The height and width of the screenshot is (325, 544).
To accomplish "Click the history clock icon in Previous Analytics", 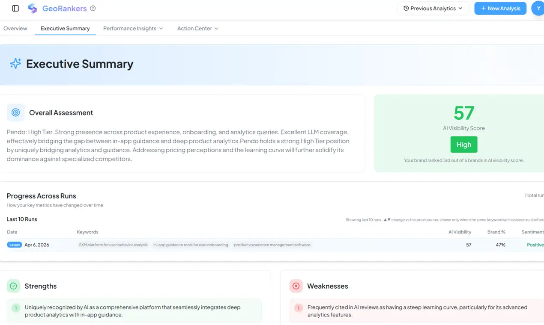I will 406,8.
